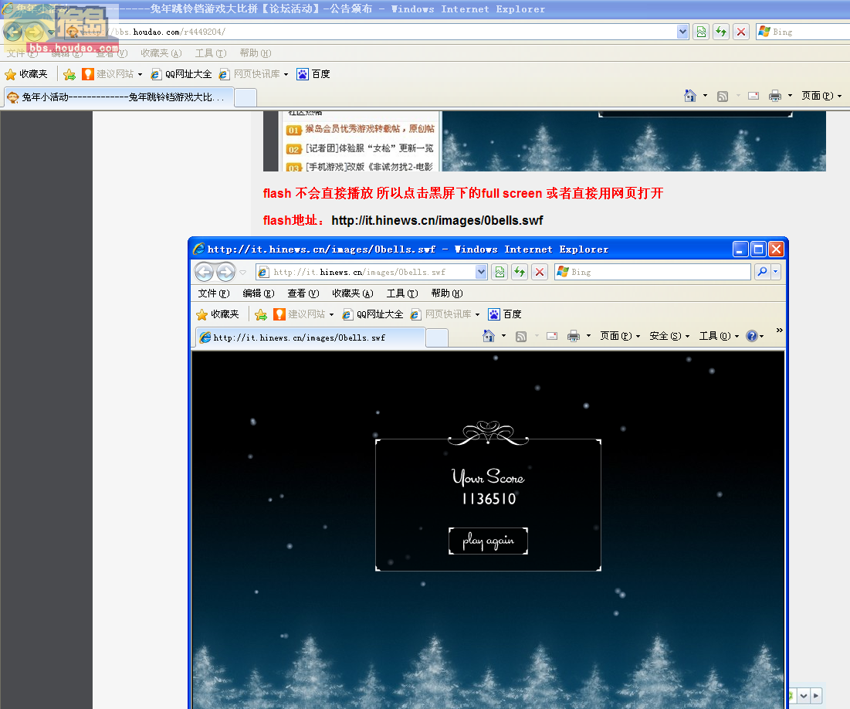Open 工具(T) menu in 0bells.swf window
This screenshot has height=709, width=850.
coord(402,293)
